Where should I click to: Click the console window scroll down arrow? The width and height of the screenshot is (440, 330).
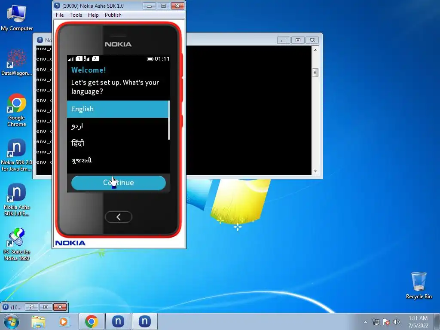[315, 171]
